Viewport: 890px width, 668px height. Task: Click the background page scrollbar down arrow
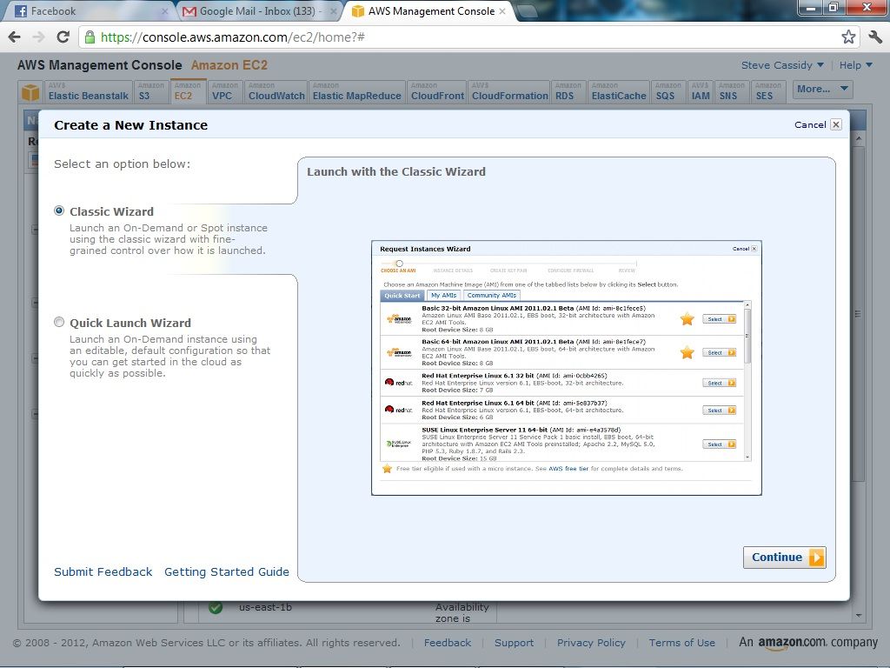(x=858, y=616)
